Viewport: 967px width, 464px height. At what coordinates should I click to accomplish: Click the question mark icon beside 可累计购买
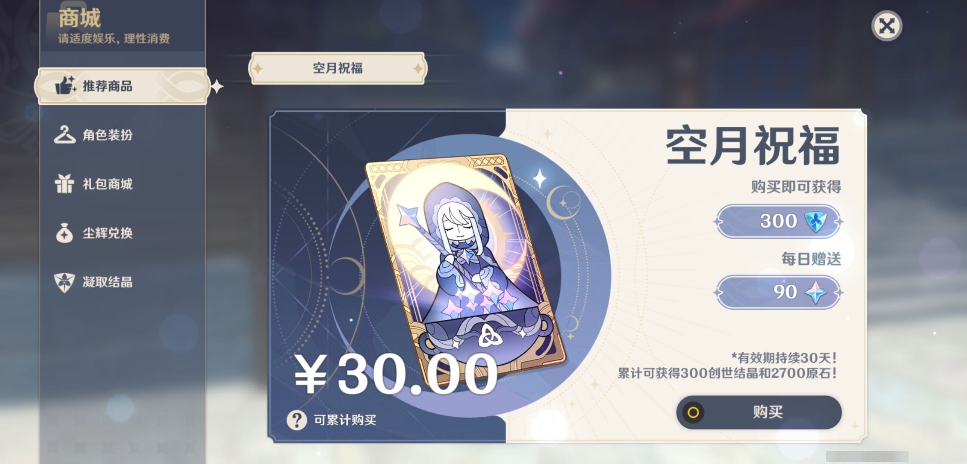(x=297, y=420)
